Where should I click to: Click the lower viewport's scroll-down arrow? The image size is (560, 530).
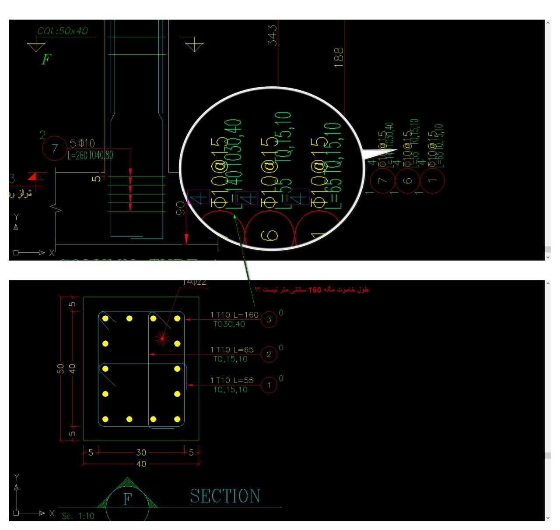pos(548,517)
